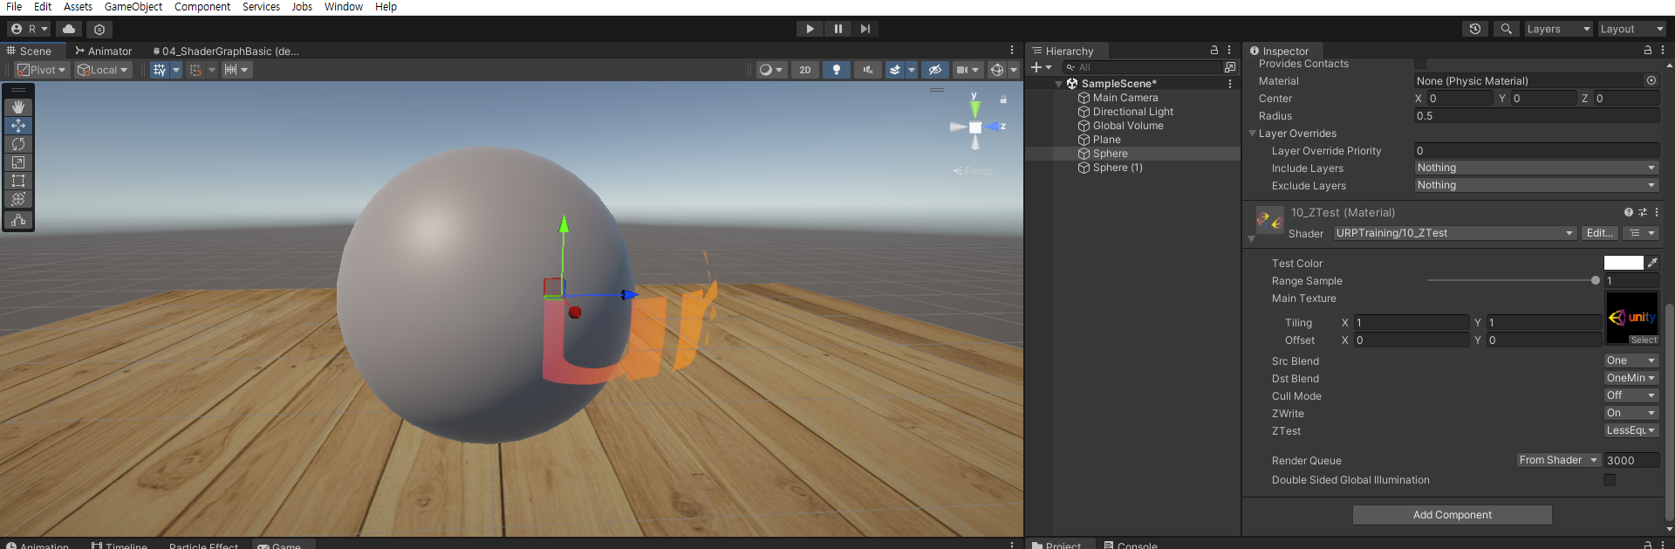Pick Test Color with eyedropper
1675x549 pixels.
(x=1652, y=263)
